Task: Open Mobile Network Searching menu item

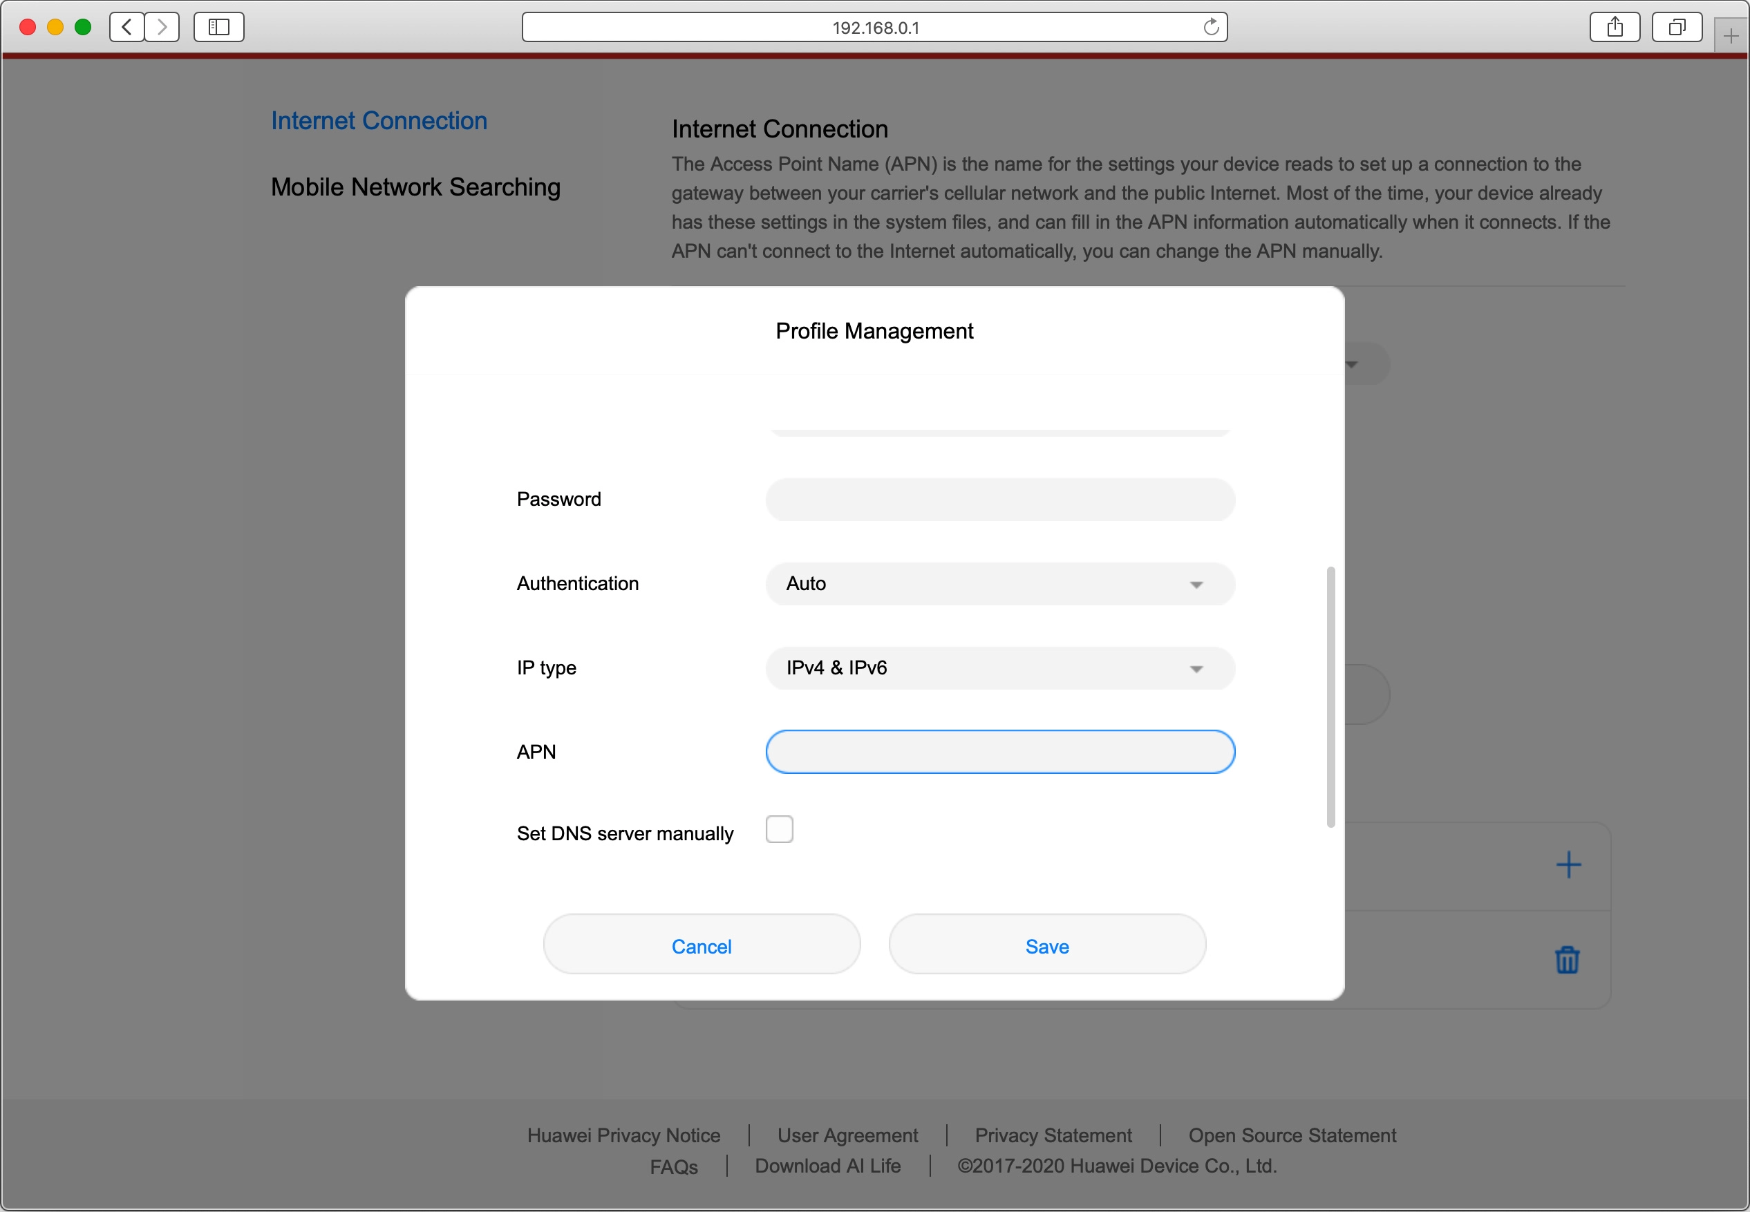Action: click(x=415, y=187)
